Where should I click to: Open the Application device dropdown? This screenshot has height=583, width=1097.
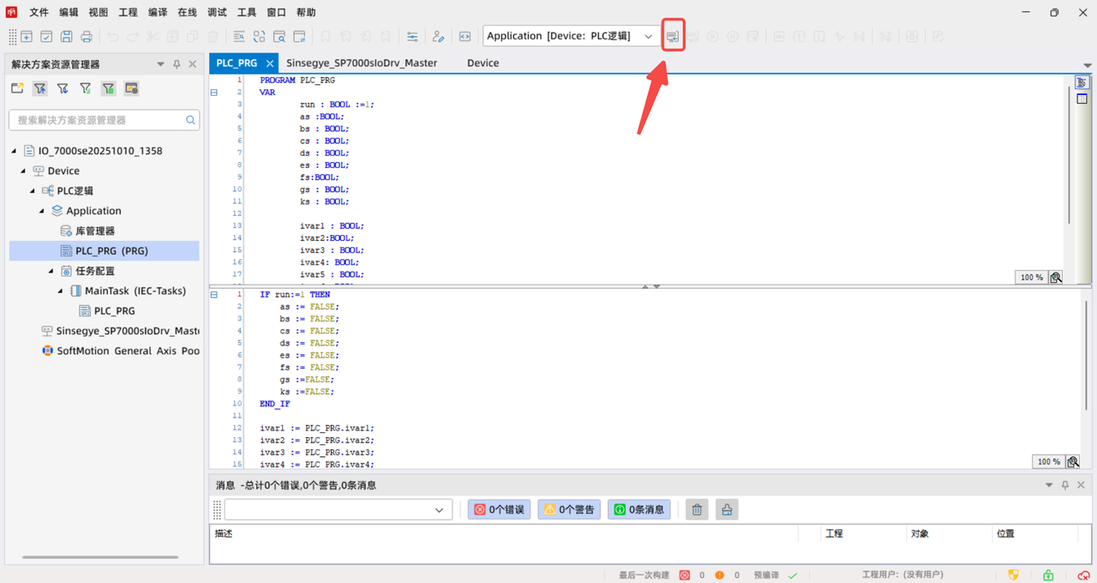click(x=649, y=37)
